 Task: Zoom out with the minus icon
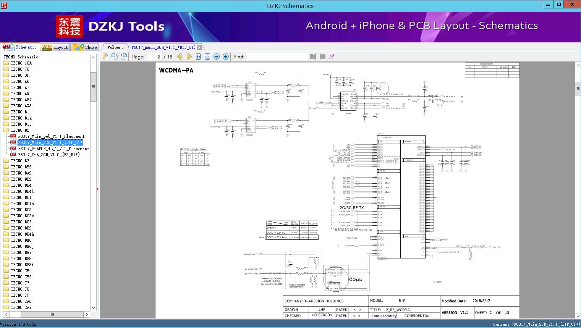coord(217,57)
